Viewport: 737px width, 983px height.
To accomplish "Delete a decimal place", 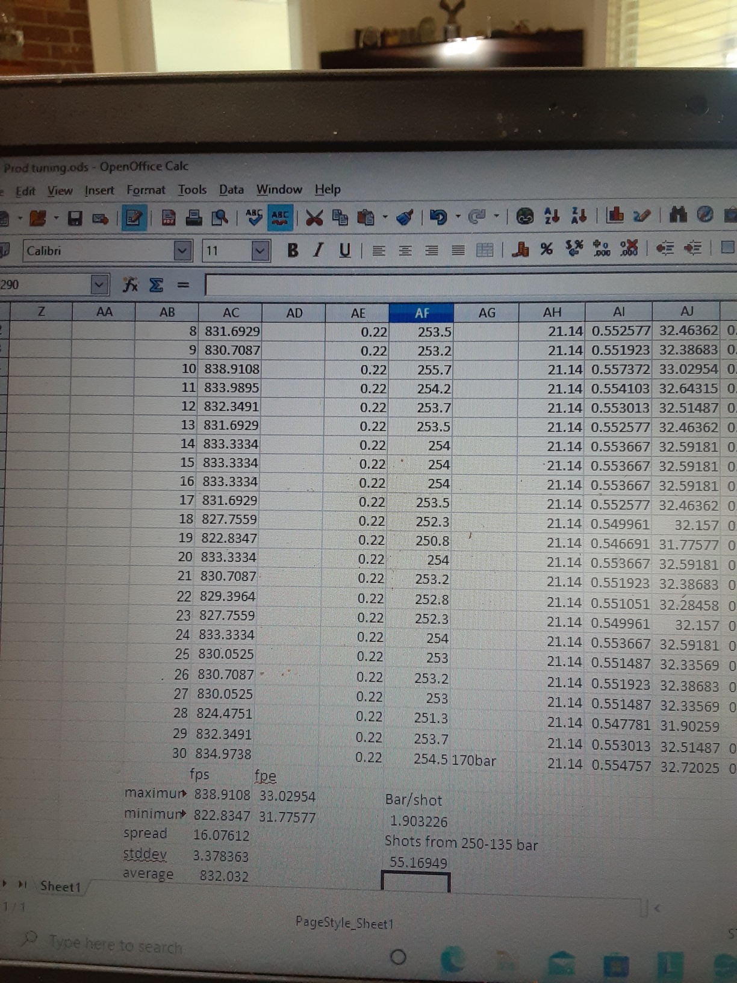I will (x=629, y=248).
